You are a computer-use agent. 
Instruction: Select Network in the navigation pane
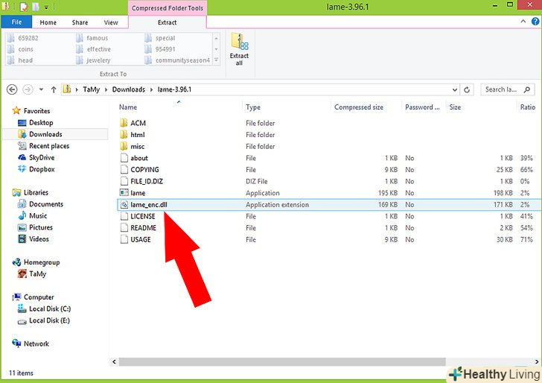coord(31,344)
